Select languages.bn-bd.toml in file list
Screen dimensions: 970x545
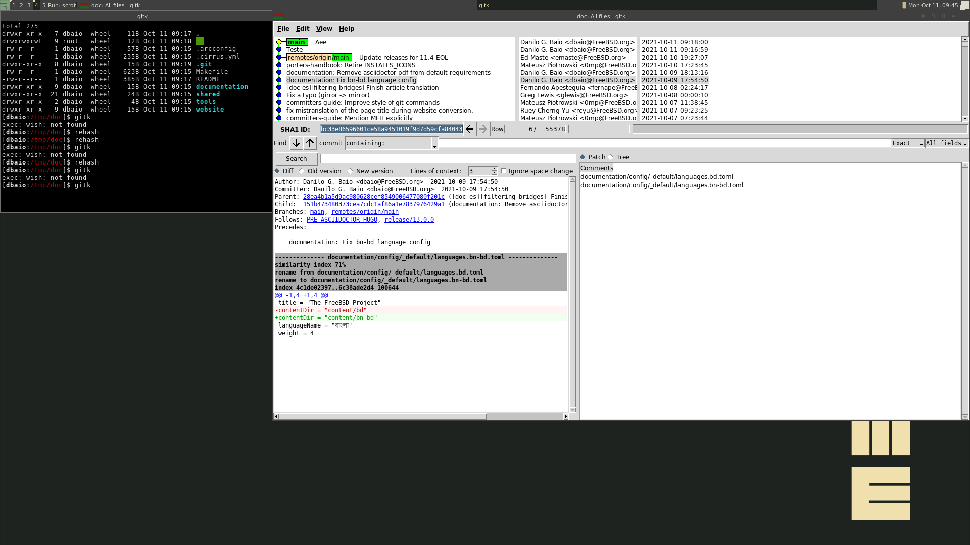pyautogui.click(x=661, y=185)
